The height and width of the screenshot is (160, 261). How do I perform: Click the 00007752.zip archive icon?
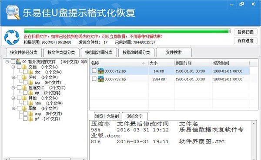click(x=101, y=79)
